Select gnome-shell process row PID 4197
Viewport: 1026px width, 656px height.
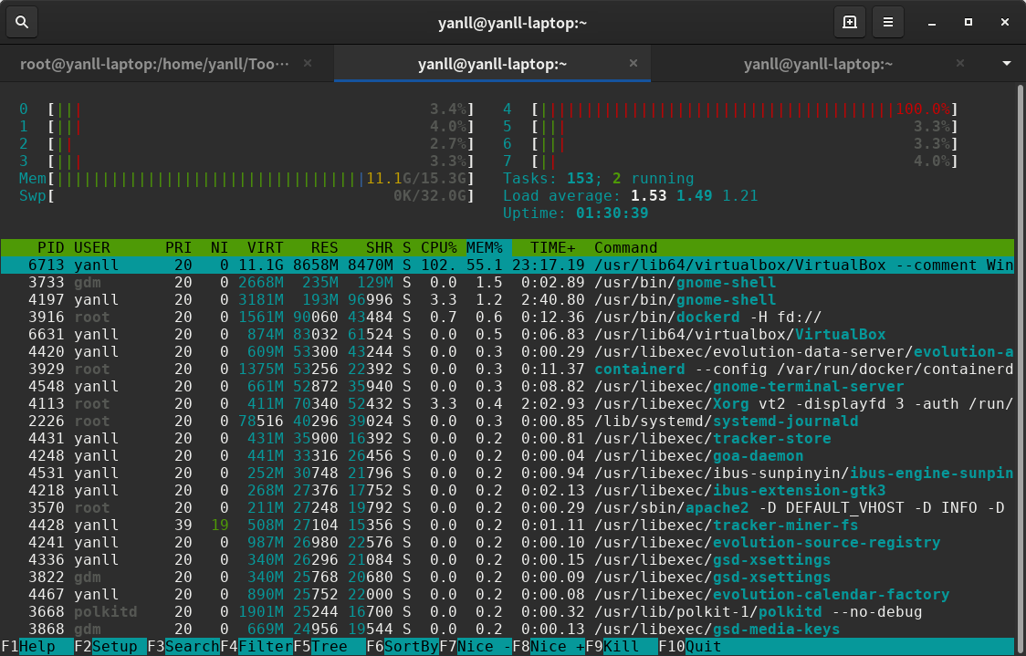508,299
